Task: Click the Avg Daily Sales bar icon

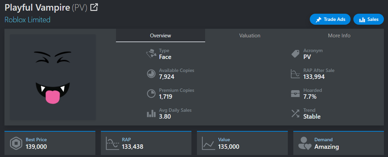Action: pos(151,113)
